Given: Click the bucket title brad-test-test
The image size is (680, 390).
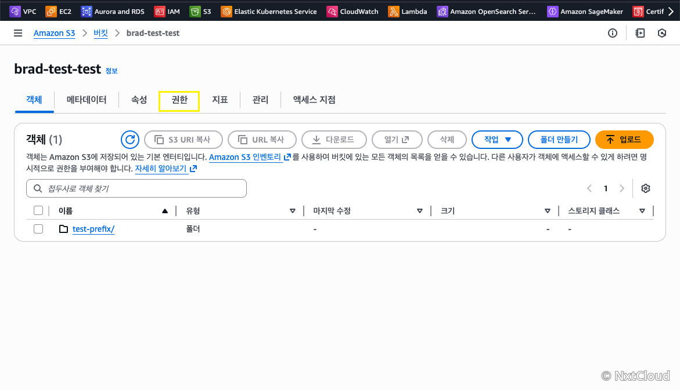Looking at the screenshot, I should pos(57,69).
